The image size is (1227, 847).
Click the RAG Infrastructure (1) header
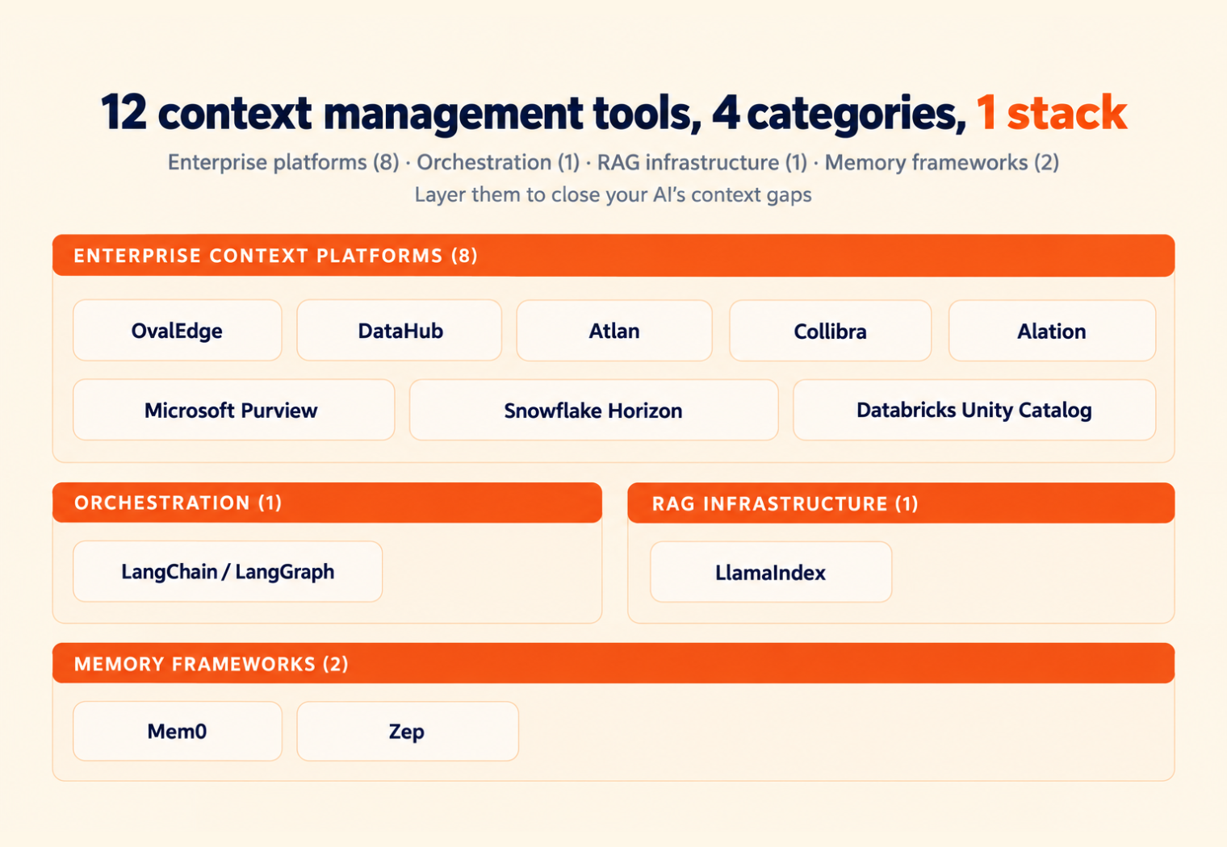901,503
